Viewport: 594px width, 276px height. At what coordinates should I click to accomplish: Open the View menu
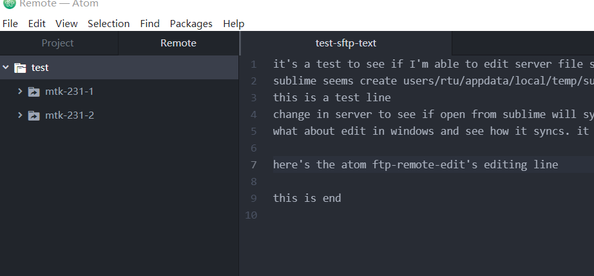tap(66, 23)
